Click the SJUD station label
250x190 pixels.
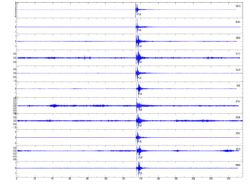[x=238, y=70]
